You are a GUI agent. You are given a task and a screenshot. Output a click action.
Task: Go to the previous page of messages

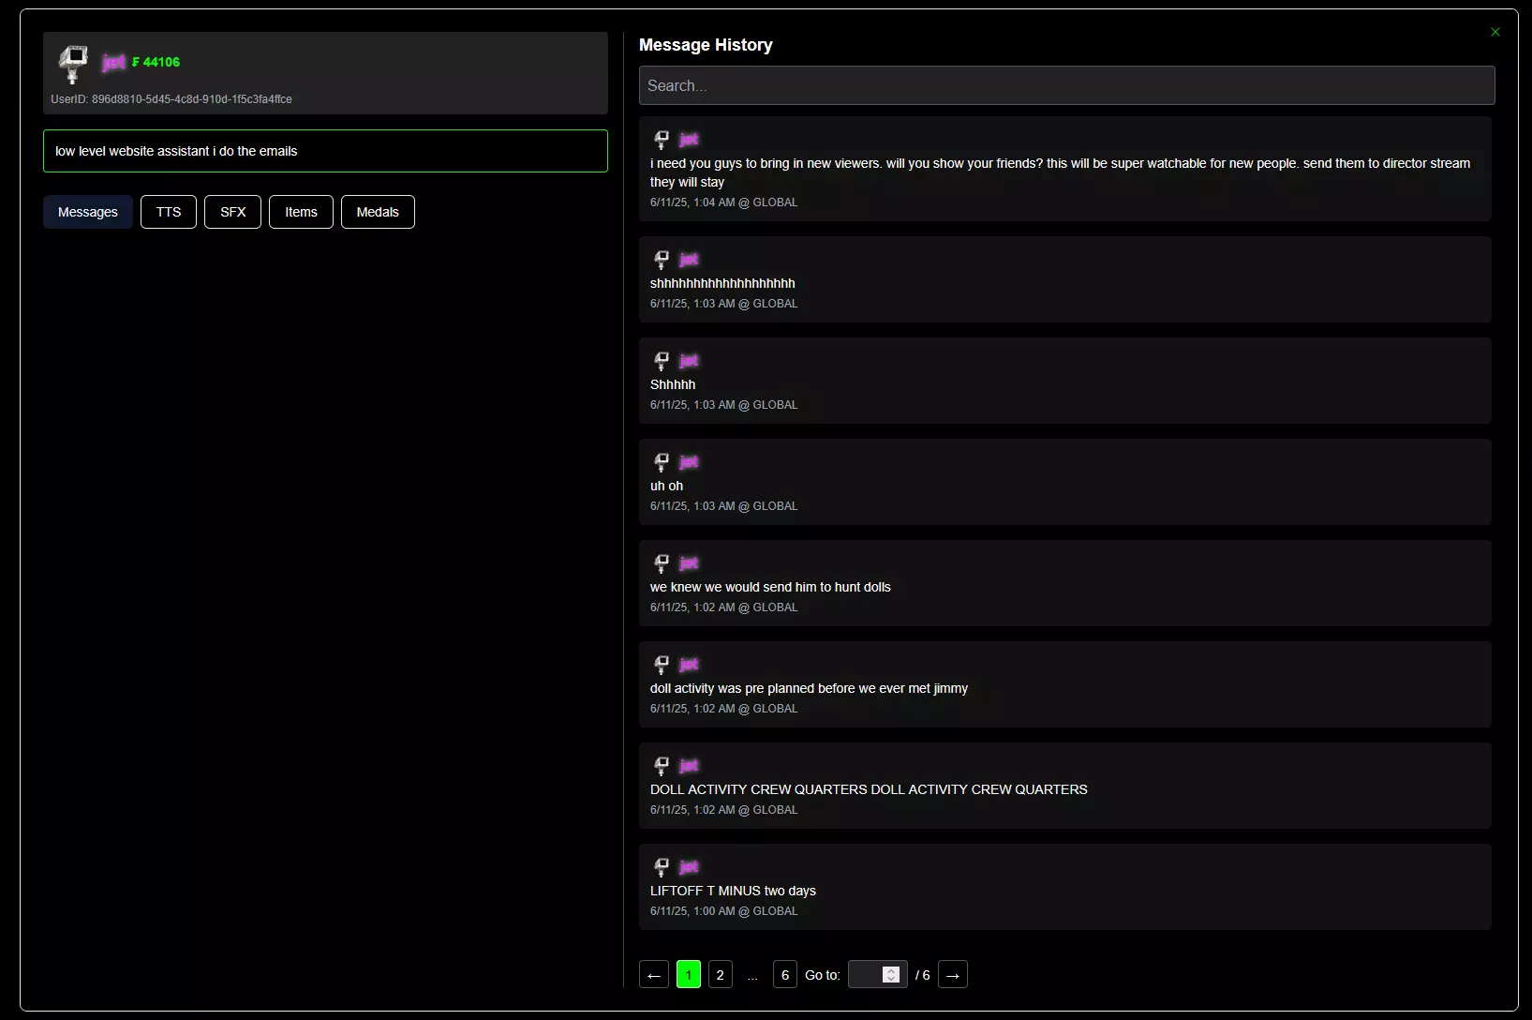coord(654,975)
